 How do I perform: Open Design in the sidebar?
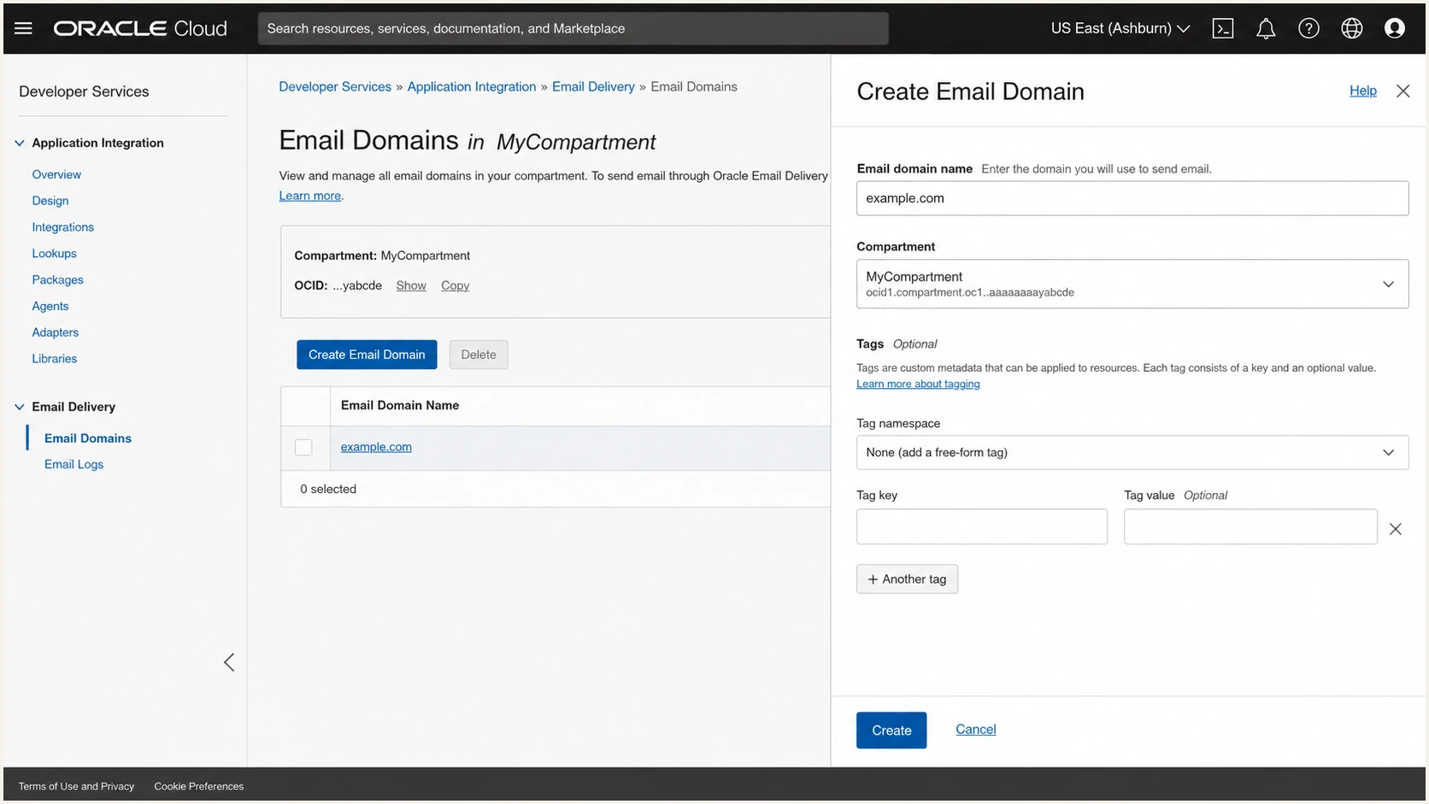click(x=50, y=201)
